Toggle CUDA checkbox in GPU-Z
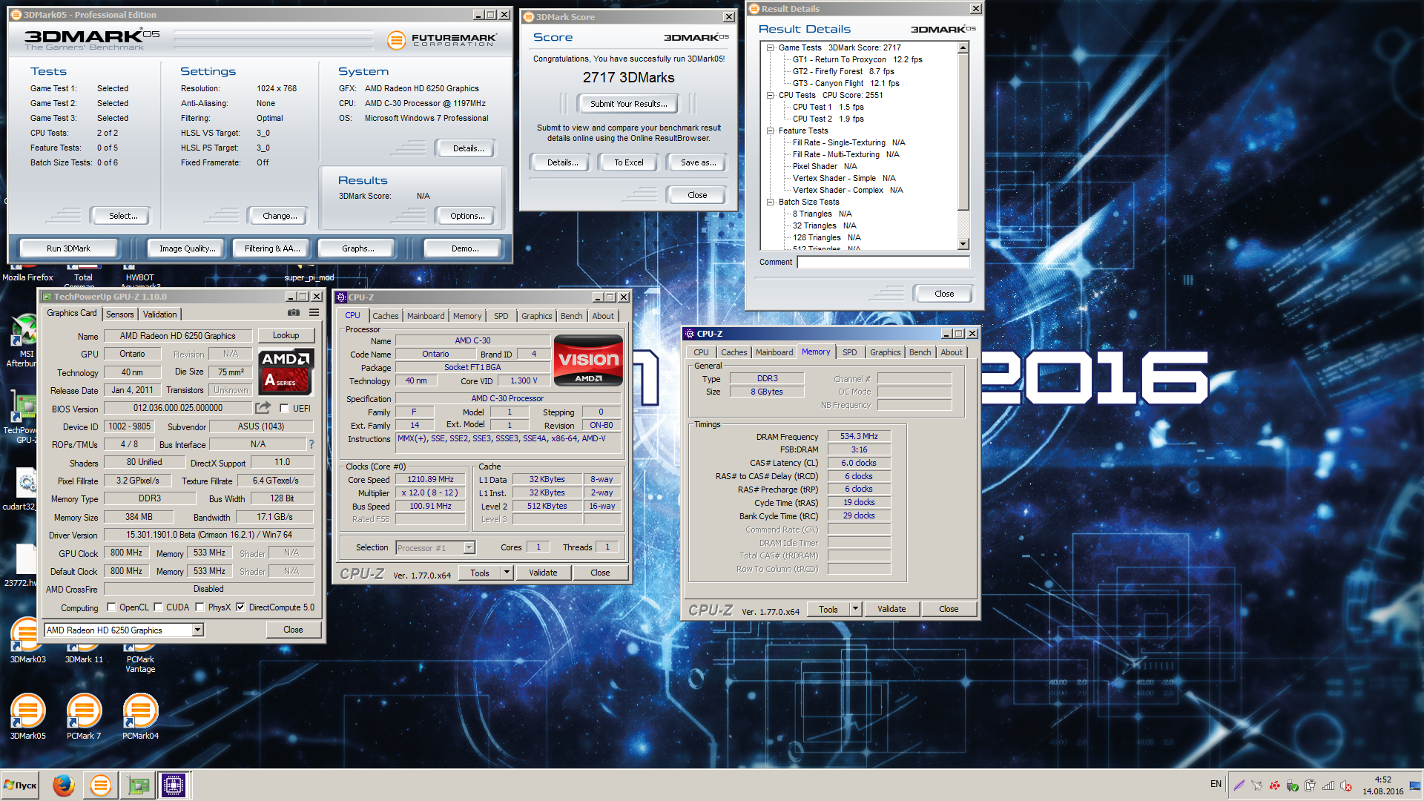The image size is (1424, 801). [x=158, y=607]
